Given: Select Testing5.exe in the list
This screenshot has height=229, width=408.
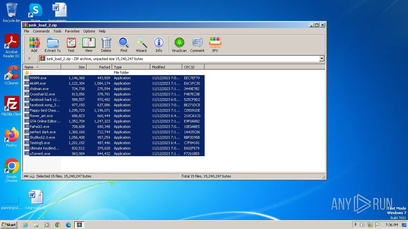Looking at the screenshot, I should pyautogui.click(x=114, y=143).
